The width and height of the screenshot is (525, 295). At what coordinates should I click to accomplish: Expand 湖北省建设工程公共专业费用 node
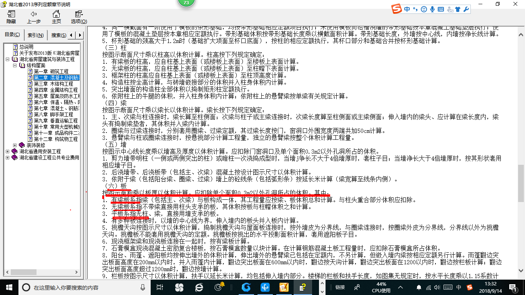[x=8, y=158]
